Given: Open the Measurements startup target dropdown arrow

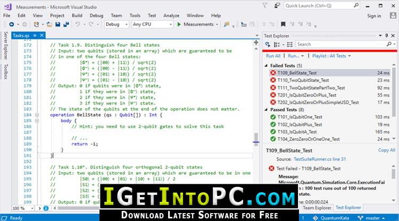Looking at the screenshot, I should click(217, 24).
